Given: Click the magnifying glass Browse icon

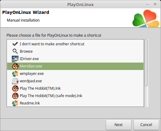Looking at the screenshot, I should point(15,51).
